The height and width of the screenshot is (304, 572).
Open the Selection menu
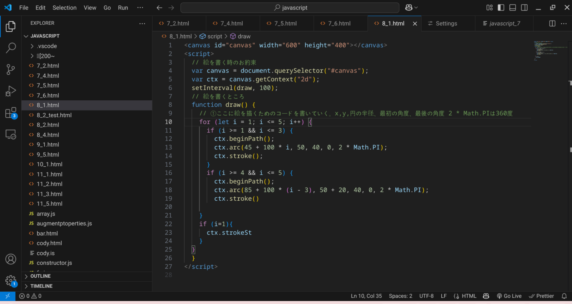(x=64, y=8)
